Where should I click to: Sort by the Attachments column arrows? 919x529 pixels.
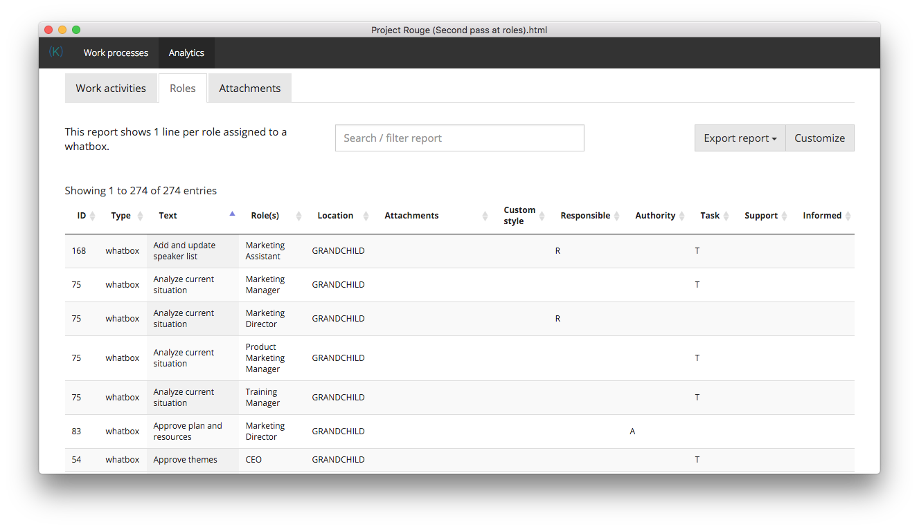485,216
